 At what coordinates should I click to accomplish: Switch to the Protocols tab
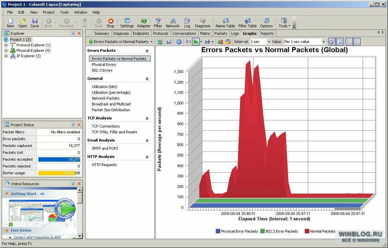tap(161, 33)
